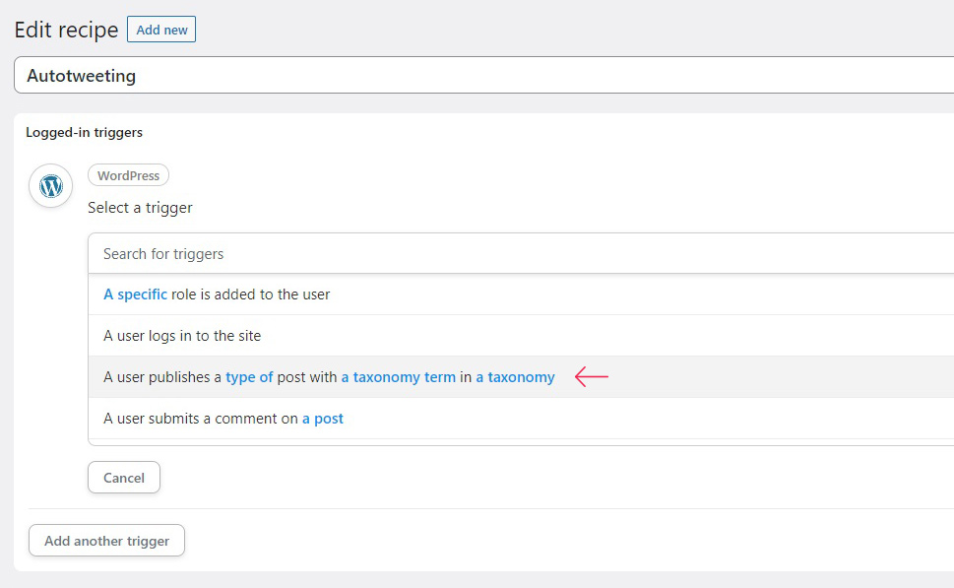Click the blue 'a post' token
954x588 pixels.
[323, 419]
